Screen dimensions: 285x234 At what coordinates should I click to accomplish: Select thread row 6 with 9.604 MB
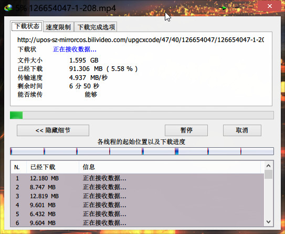click(x=137, y=223)
